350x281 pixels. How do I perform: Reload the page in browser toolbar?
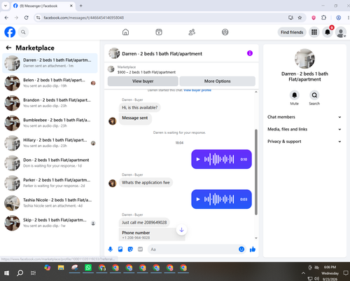click(27, 18)
